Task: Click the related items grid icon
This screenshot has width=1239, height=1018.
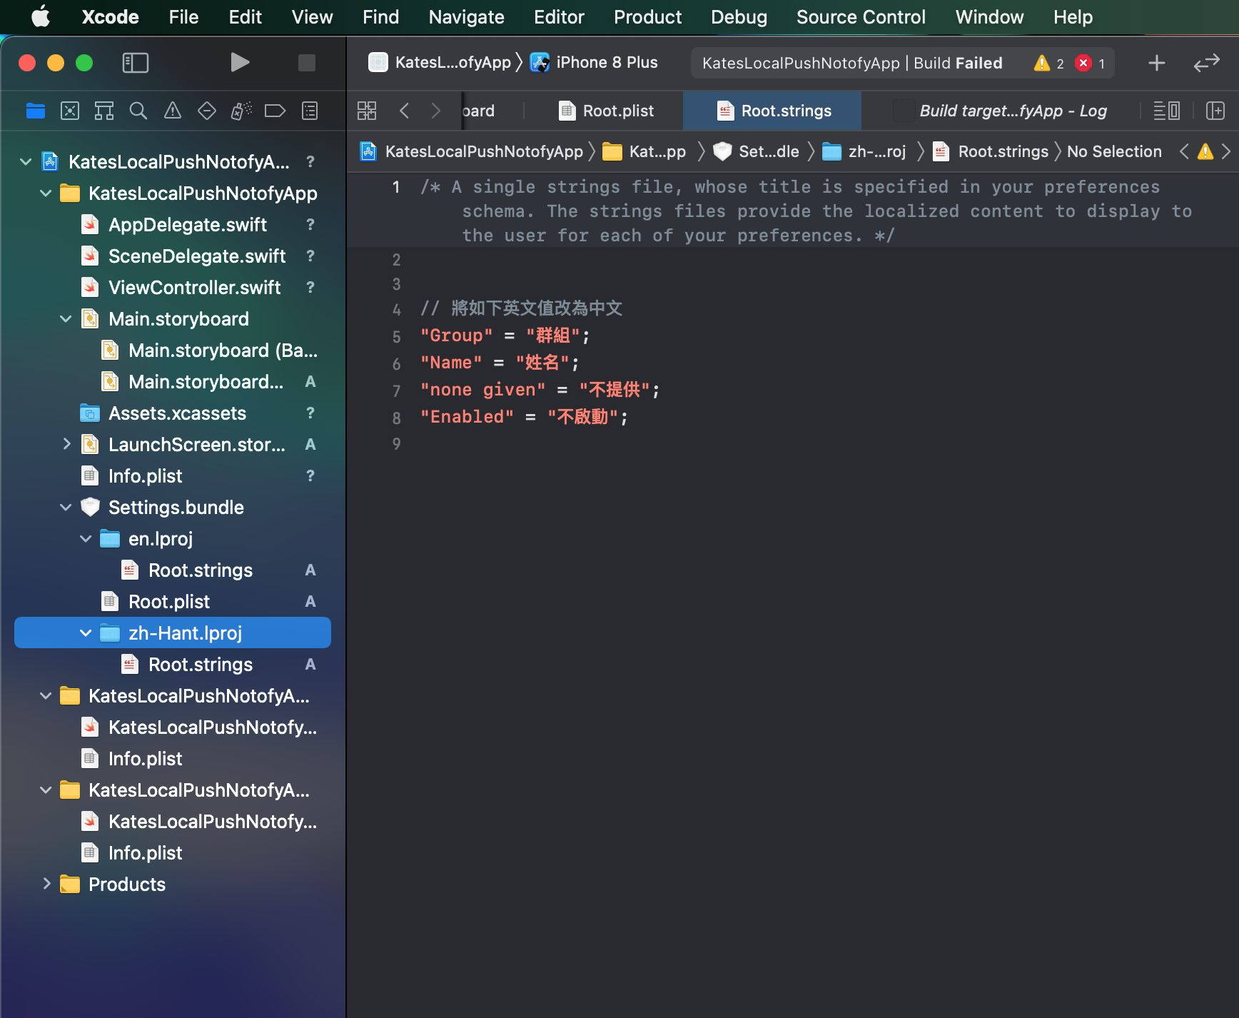Action: (x=367, y=111)
